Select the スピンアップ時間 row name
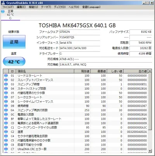 [x=28, y=84]
